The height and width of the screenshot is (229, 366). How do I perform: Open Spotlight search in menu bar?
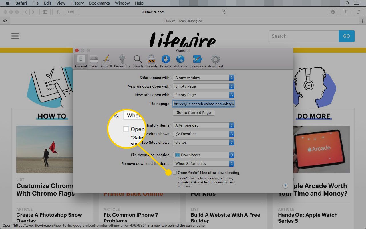point(348,3)
